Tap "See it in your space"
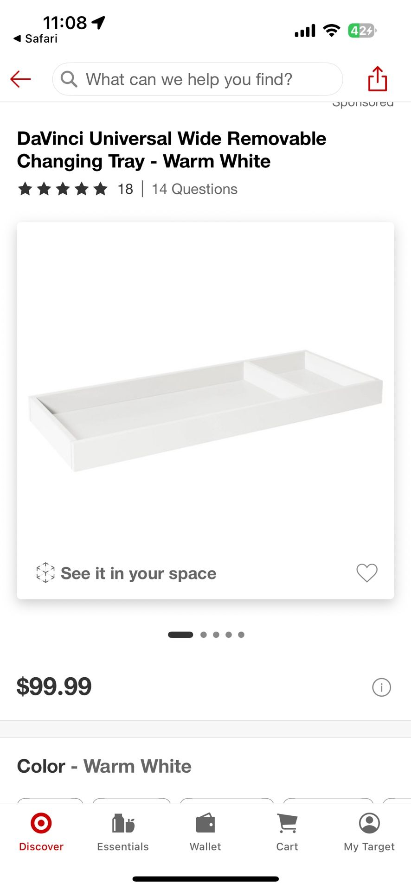The image size is (411, 890). tap(138, 573)
